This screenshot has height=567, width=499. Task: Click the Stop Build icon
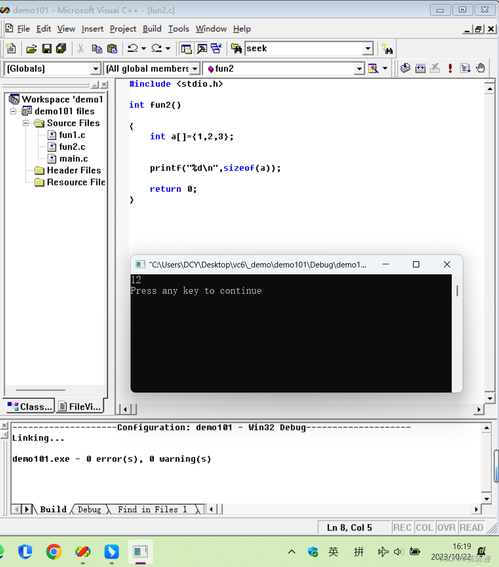[x=435, y=68]
